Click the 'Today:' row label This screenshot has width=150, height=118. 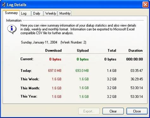tap(26, 71)
